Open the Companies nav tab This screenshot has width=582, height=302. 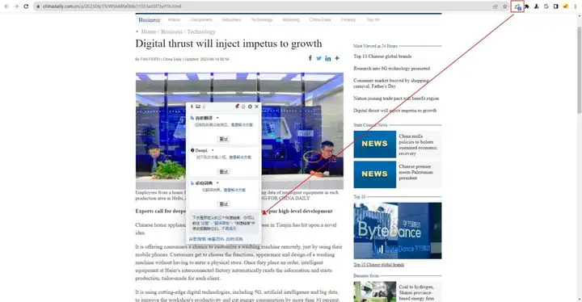pyautogui.click(x=201, y=19)
